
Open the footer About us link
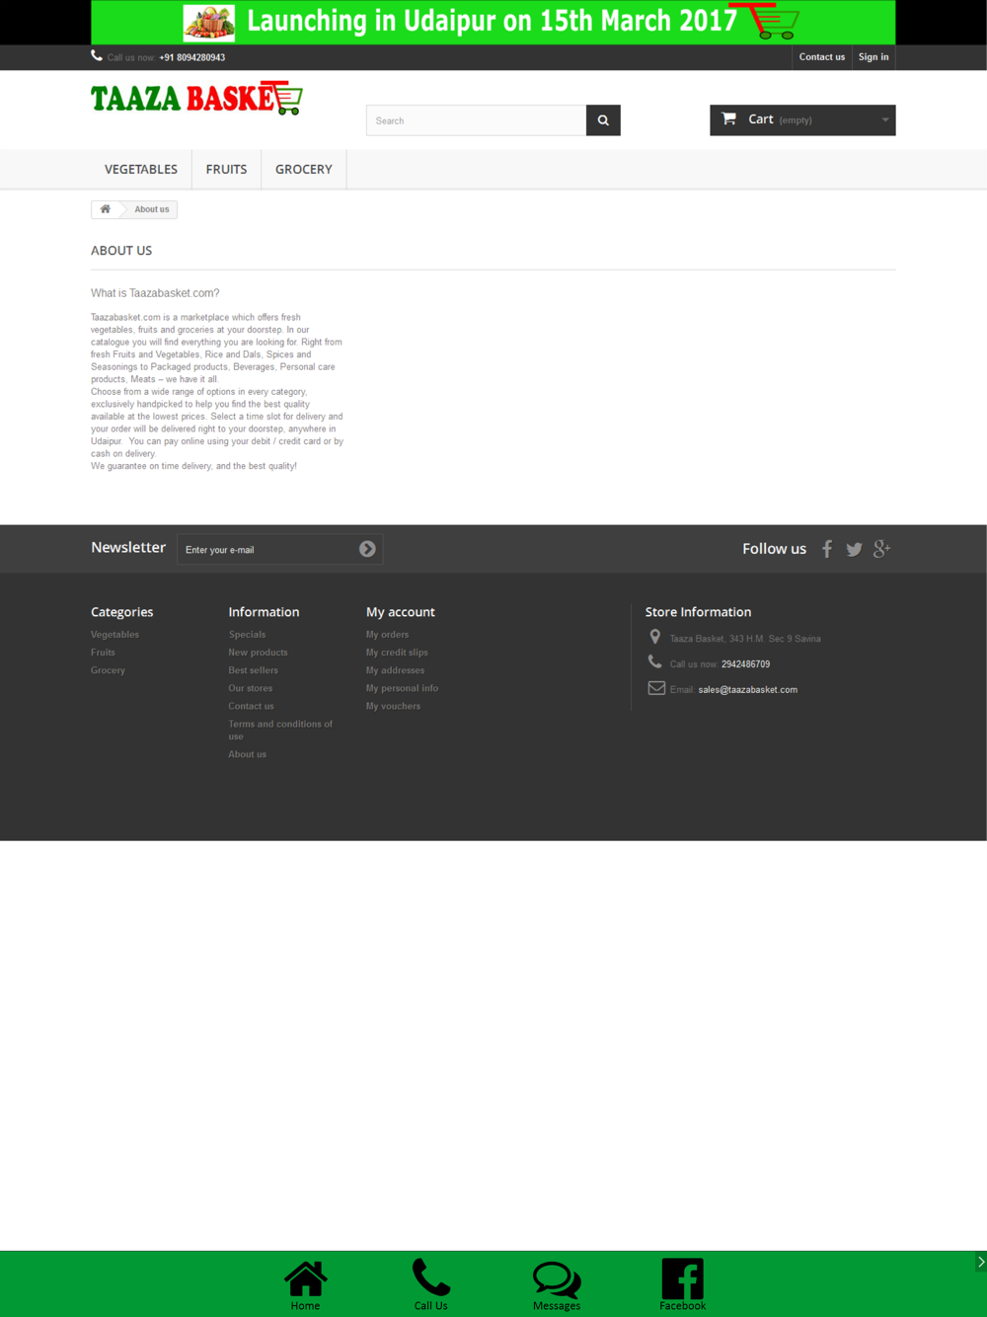(247, 754)
